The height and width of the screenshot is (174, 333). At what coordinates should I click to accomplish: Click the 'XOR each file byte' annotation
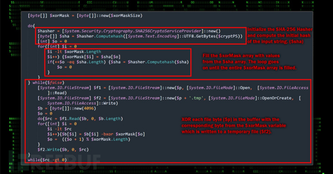click(230, 119)
